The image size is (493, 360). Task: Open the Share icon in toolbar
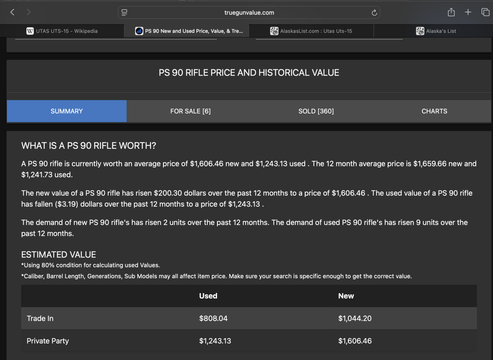tap(451, 12)
